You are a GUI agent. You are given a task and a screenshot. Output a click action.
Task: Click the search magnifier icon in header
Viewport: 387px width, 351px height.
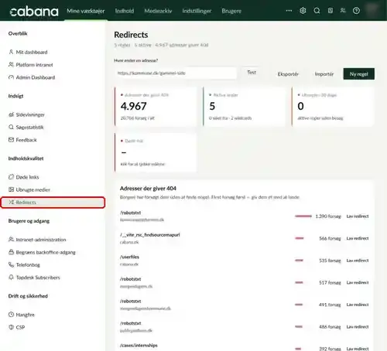tap(317, 11)
